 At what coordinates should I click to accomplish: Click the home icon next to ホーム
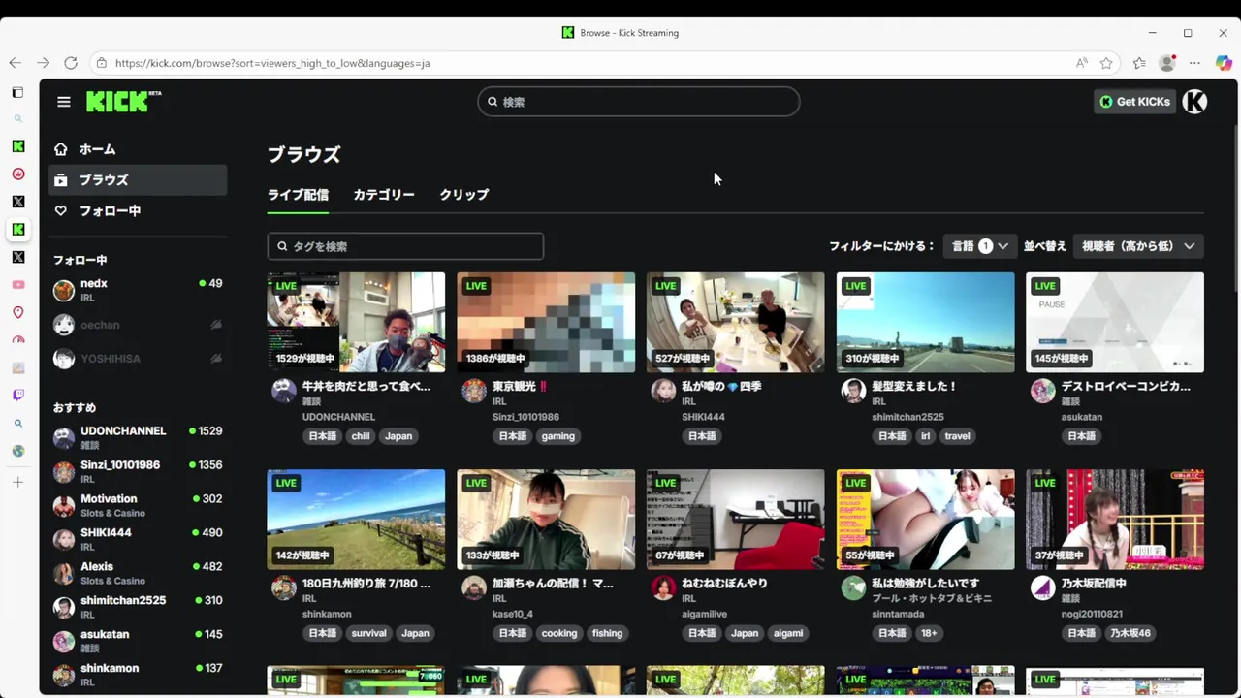tap(61, 149)
